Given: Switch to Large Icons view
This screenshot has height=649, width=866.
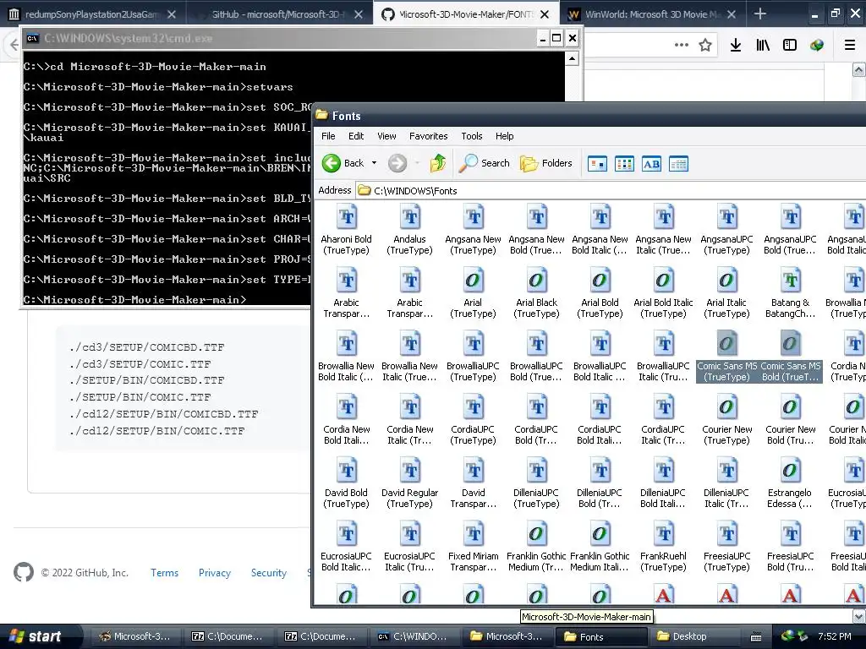Looking at the screenshot, I should point(597,164).
